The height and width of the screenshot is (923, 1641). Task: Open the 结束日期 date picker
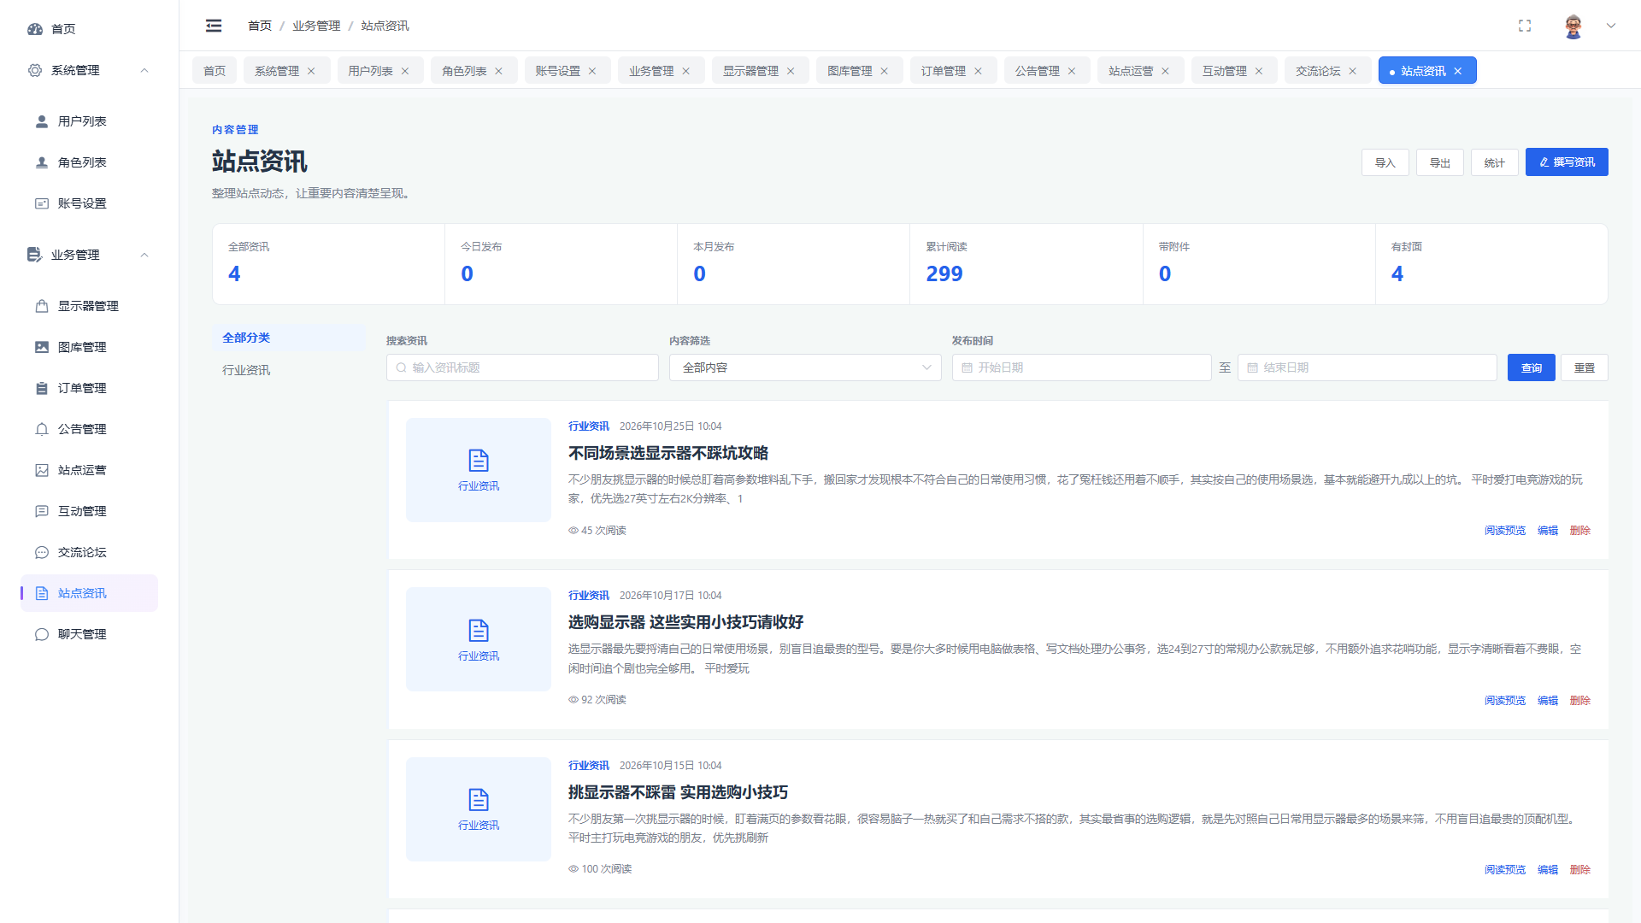click(1367, 367)
